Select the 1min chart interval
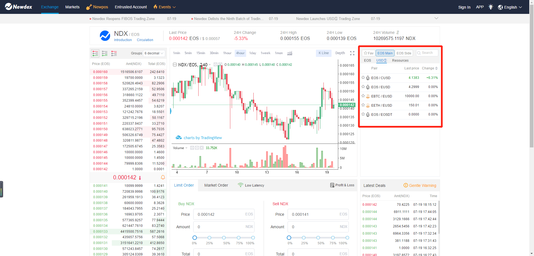This screenshot has height=256, width=534. tap(177, 53)
